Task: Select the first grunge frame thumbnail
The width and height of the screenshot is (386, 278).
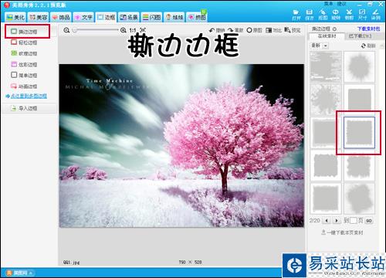Action: [x=326, y=66]
